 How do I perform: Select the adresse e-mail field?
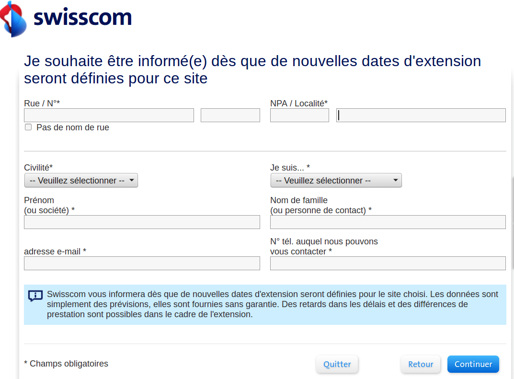click(142, 263)
